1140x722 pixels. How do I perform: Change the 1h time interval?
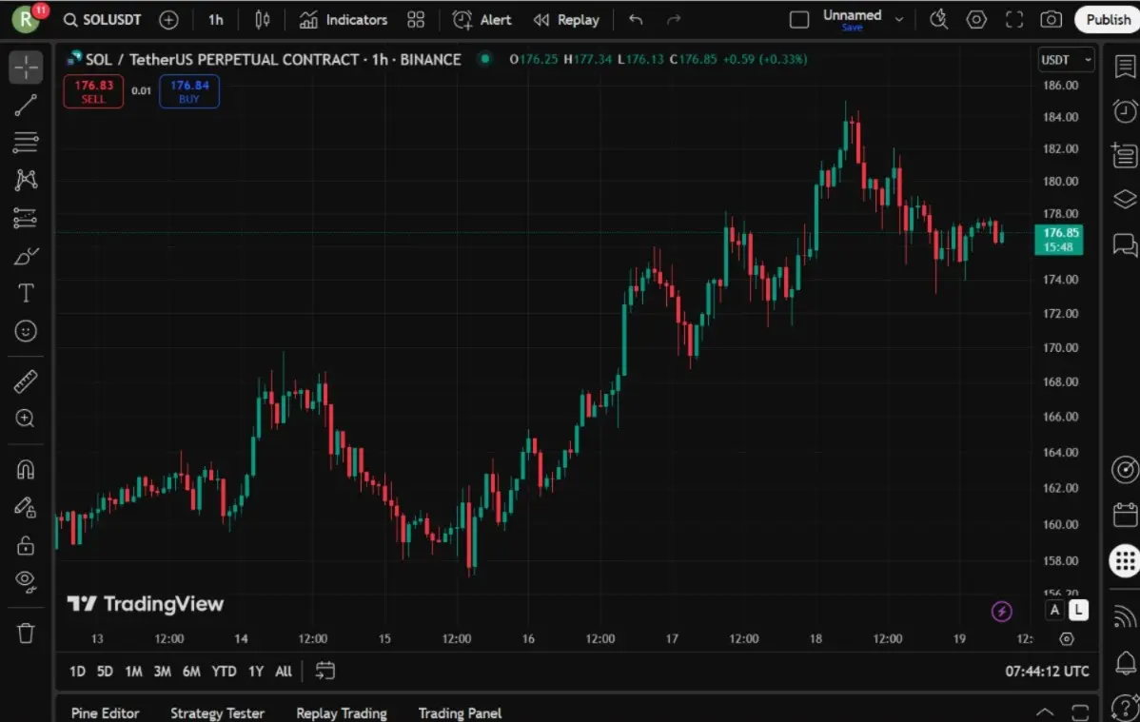(x=216, y=20)
